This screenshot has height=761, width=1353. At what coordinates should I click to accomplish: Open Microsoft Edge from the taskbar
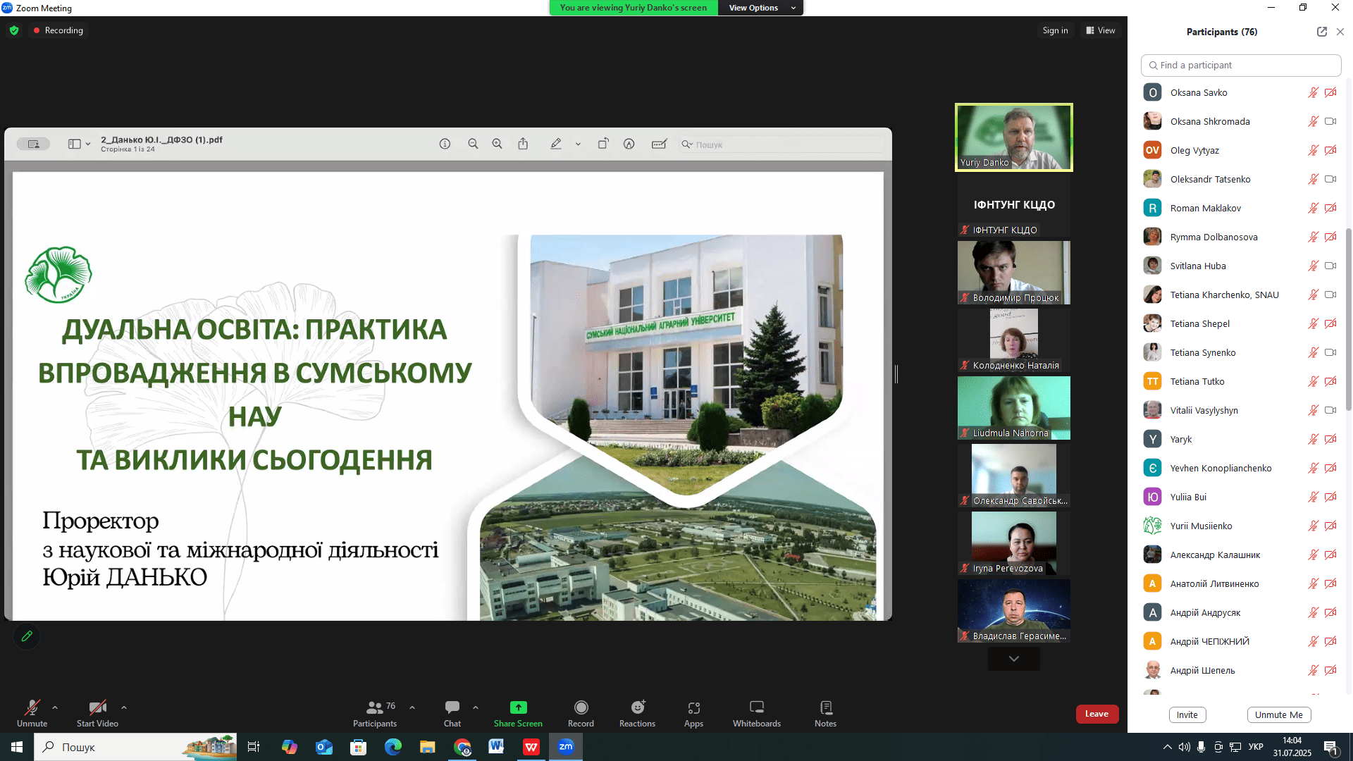coord(393,747)
